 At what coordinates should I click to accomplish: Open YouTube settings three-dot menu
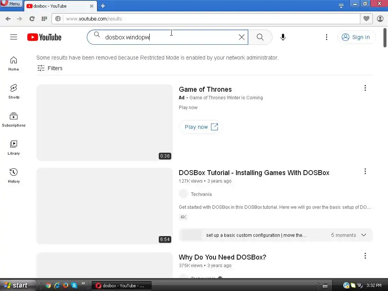327,37
